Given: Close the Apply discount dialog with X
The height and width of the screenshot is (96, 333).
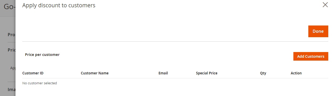Looking at the screenshot, I should (325, 5).
